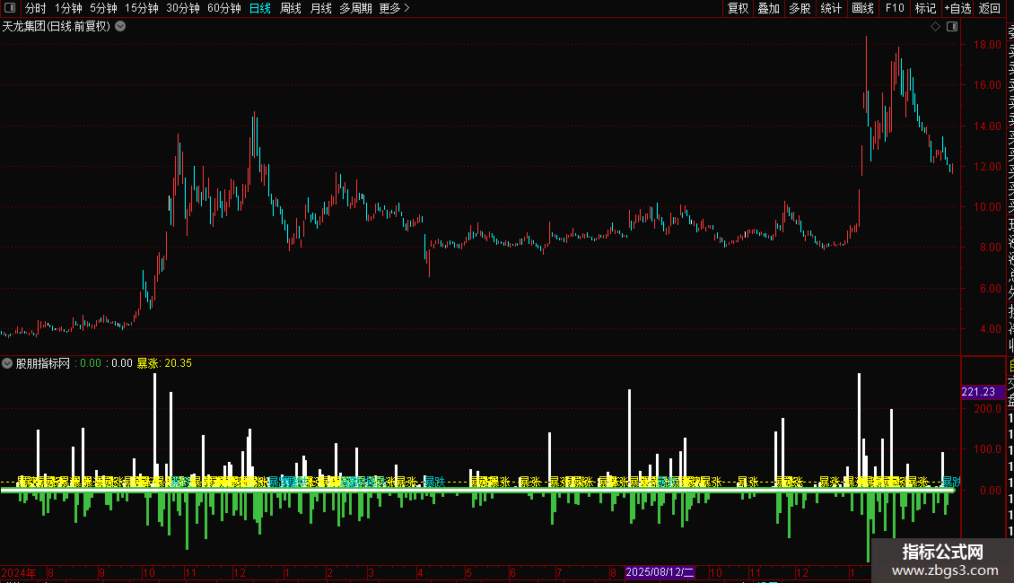Select the 日线 daily period tab
The width and height of the screenshot is (1014, 583).
260,8
